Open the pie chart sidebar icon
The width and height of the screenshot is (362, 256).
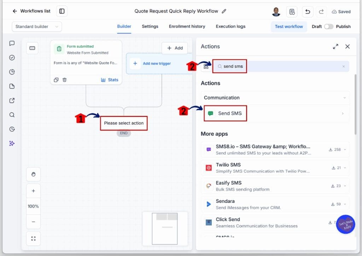12,72
